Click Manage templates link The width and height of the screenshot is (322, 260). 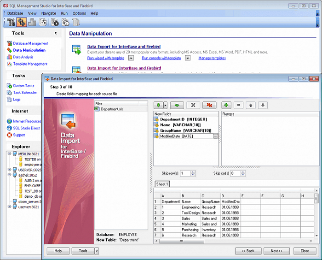click(212, 58)
